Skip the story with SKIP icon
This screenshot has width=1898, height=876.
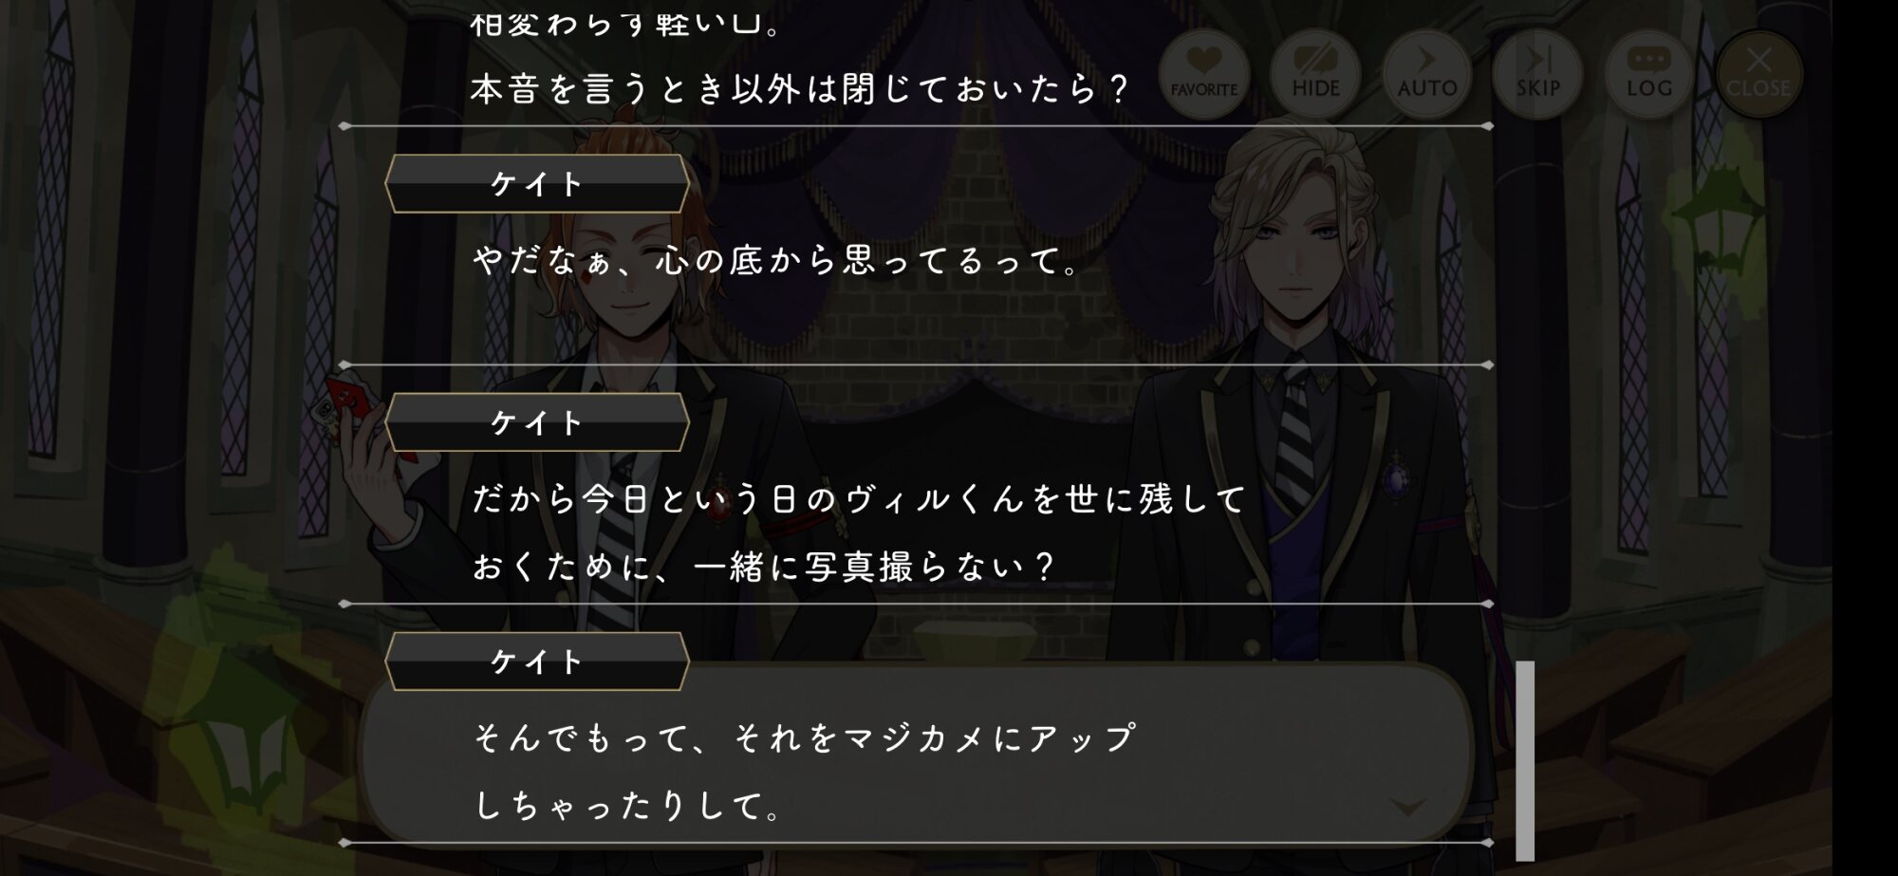1537,74
